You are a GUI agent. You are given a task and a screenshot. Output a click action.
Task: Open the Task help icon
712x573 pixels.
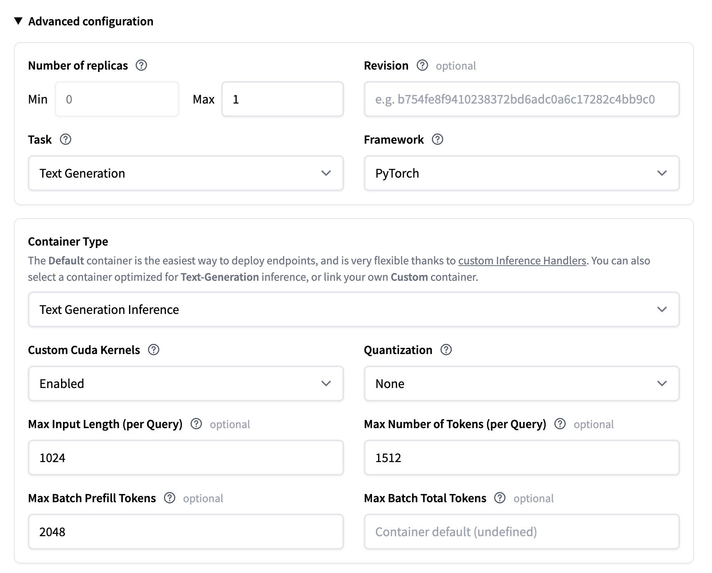(x=66, y=140)
